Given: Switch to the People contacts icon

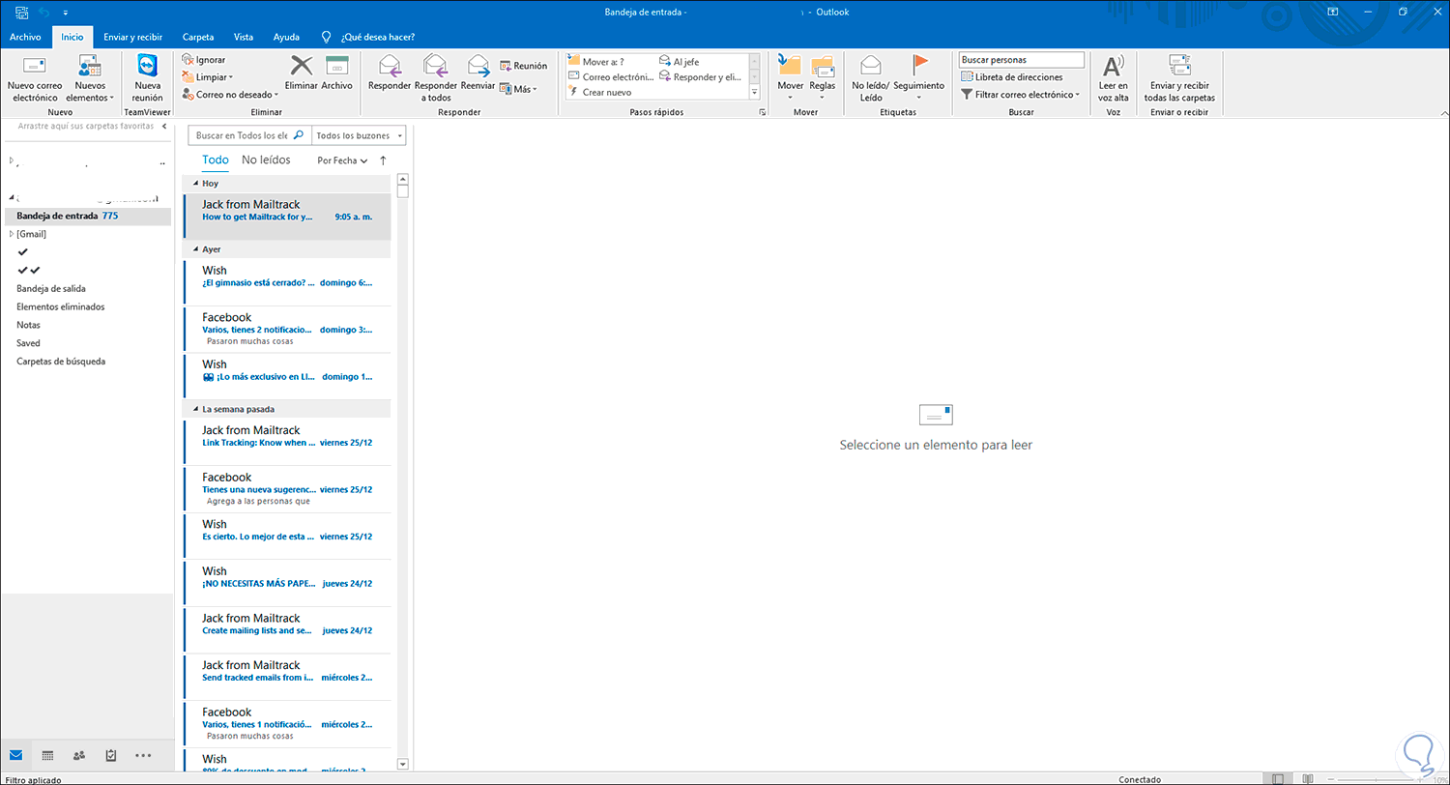Looking at the screenshot, I should (79, 755).
